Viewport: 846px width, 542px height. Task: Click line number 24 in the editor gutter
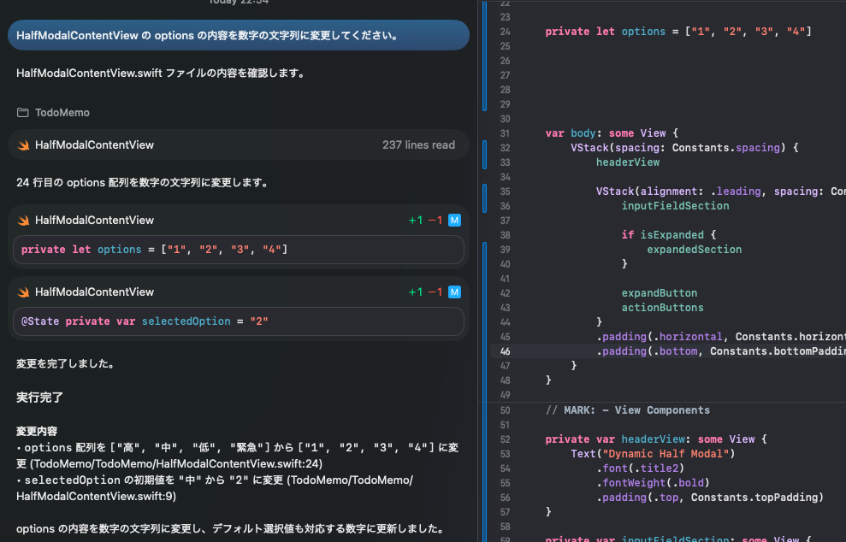tap(505, 32)
